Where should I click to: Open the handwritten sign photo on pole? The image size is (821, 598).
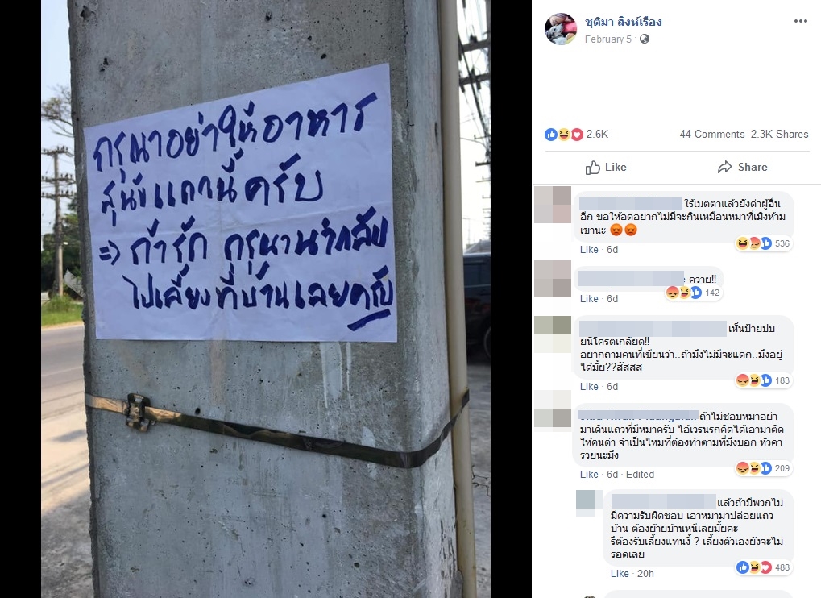[x=266, y=299]
